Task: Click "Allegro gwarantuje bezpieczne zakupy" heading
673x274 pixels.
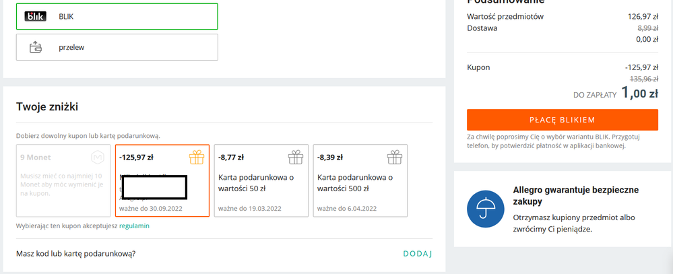Action: tap(575, 195)
